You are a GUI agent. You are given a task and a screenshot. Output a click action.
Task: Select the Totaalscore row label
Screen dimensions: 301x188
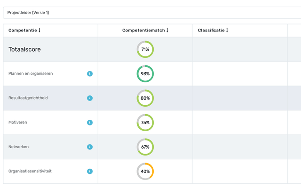24,49
